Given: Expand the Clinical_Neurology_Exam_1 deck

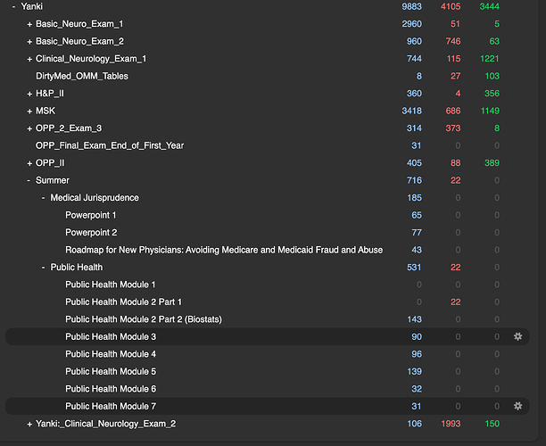Looking at the screenshot, I should pyautogui.click(x=29, y=59).
